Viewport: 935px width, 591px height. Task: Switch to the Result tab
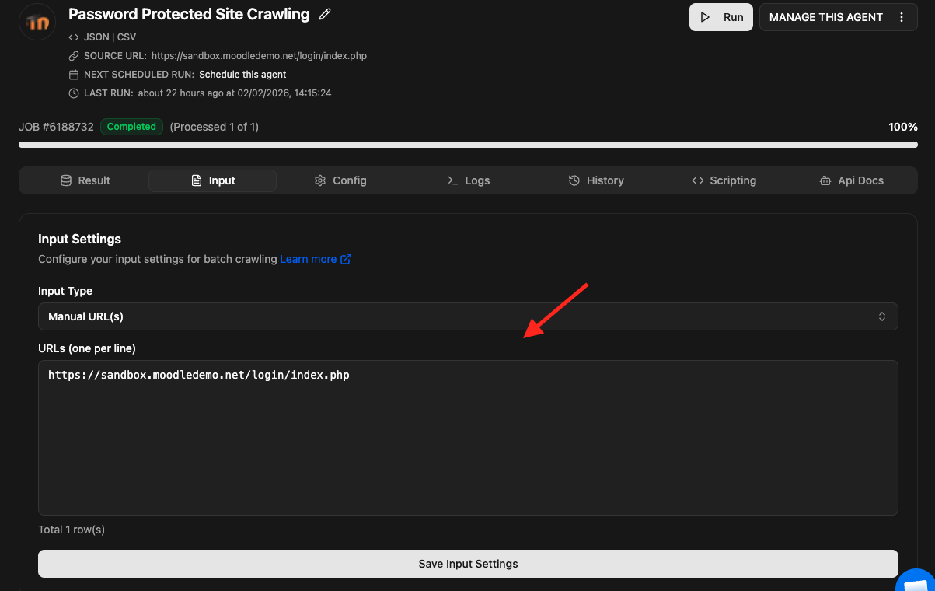coord(85,180)
